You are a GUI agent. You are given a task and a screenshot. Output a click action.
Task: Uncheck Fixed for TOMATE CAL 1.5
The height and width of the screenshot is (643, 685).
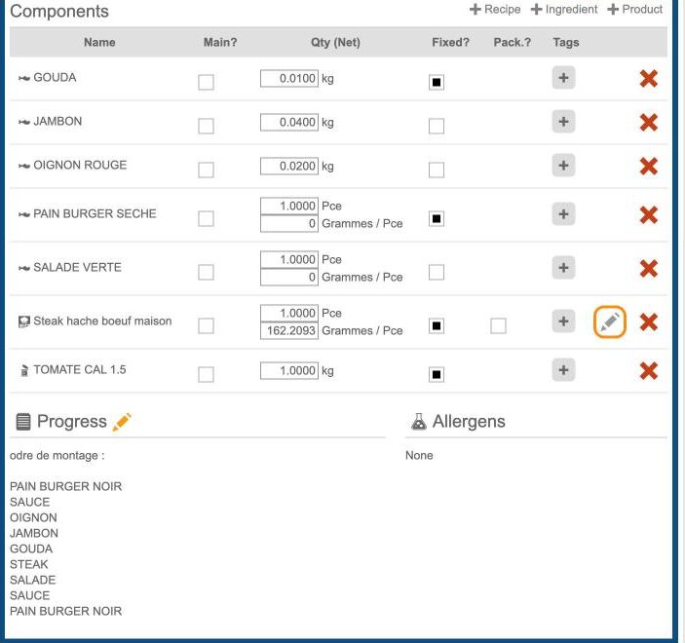tap(437, 374)
